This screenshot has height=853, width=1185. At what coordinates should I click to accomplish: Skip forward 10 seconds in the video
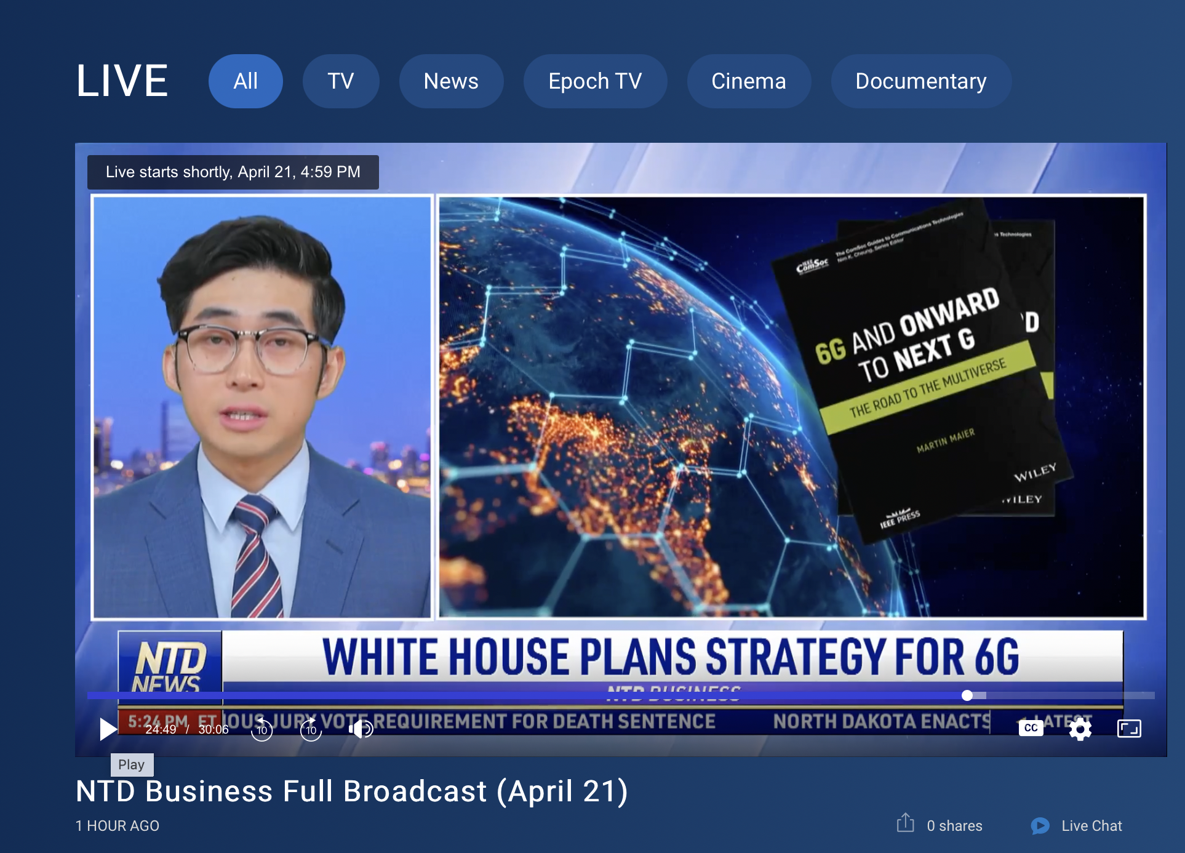[311, 729]
